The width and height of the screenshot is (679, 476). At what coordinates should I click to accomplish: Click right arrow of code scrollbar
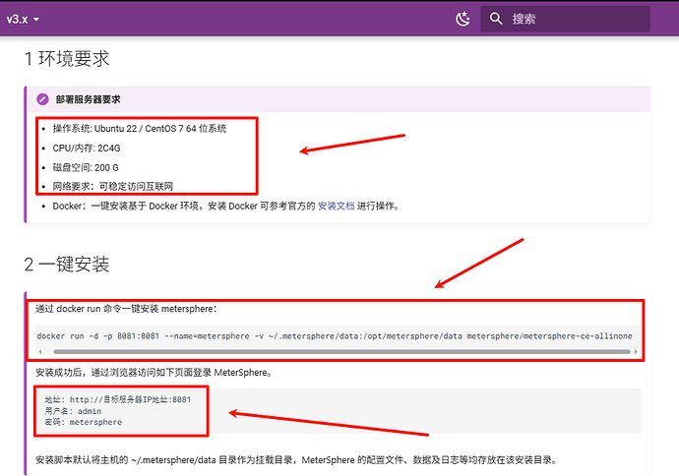(636, 352)
